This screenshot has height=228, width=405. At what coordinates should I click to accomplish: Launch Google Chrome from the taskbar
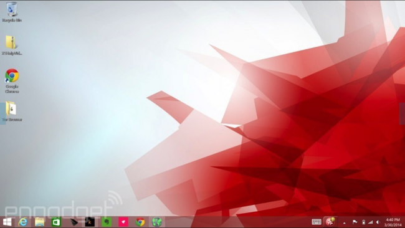coord(140,222)
